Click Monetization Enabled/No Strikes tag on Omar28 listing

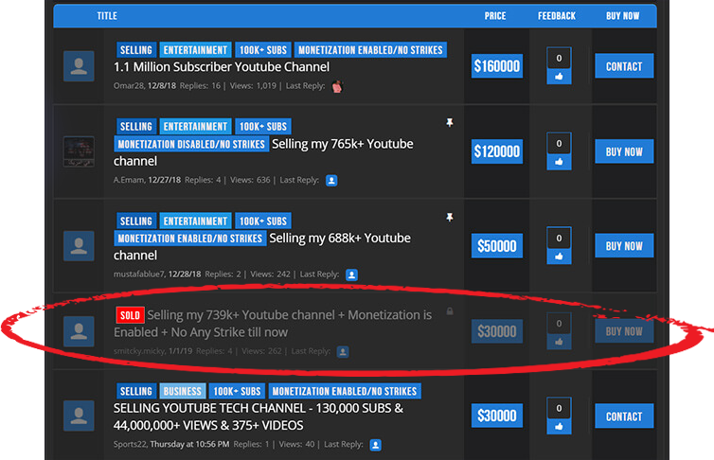(370, 50)
